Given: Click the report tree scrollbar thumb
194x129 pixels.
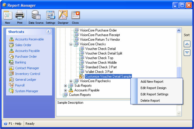Looking at the screenshot, I should point(179,72).
